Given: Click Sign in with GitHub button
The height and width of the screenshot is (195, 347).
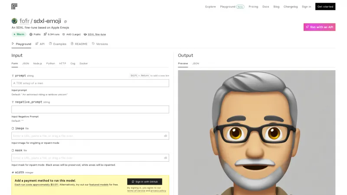Looking at the screenshot, I should (x=144, y=182).
